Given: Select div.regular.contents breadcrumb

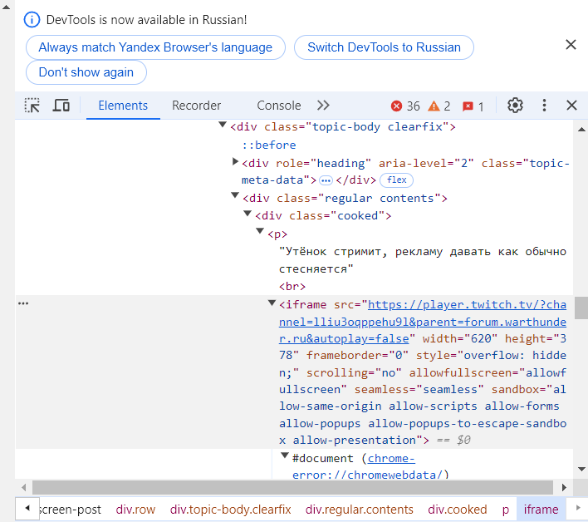Looking at the screenshot, I should click(x=360, y=510).
